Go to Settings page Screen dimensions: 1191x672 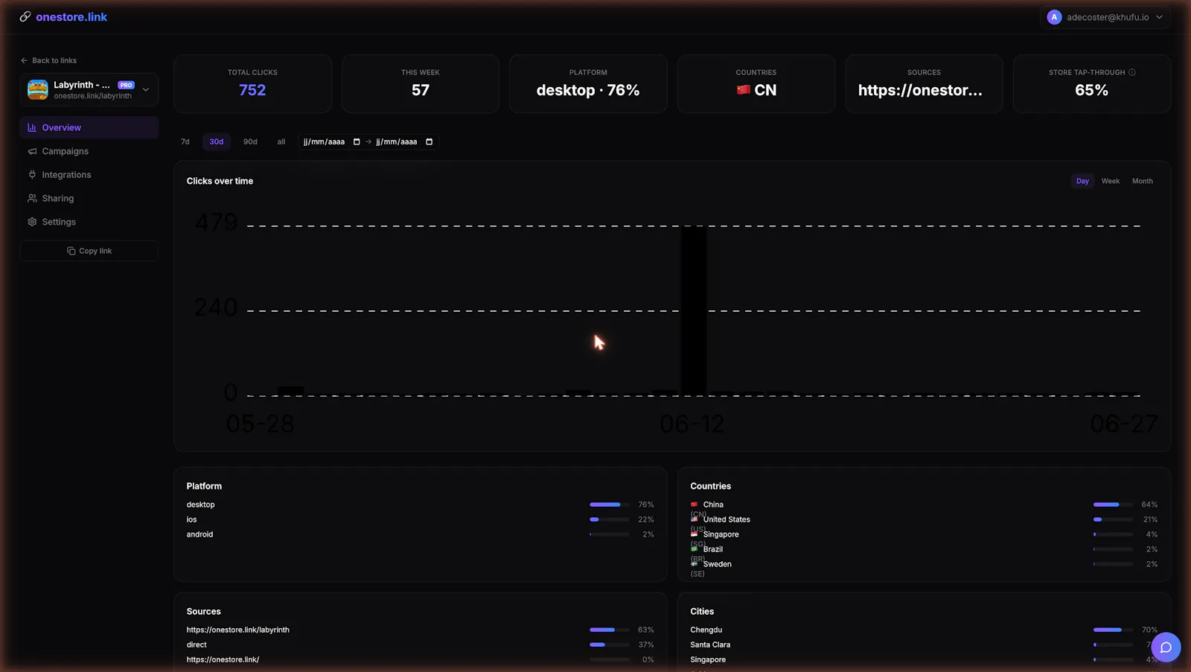click(x=89, y=222)
